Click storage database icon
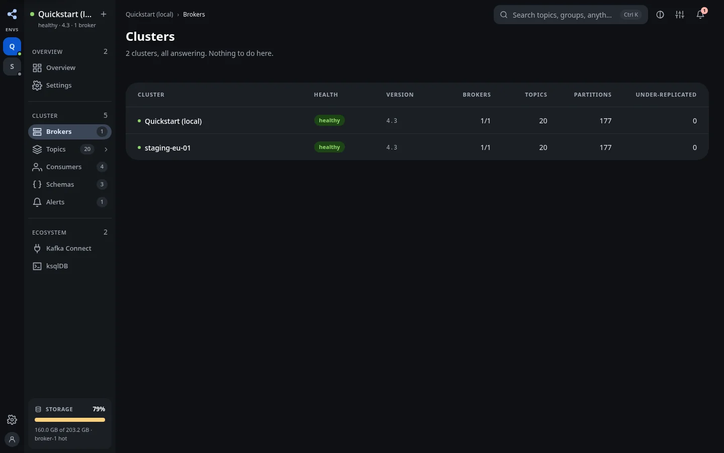This screenshot has width=724, height=453. 38,409
